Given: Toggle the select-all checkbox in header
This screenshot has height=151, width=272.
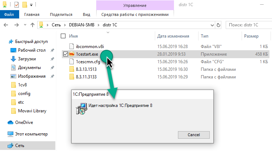Looking at the screenshot, I should [x=63, y=36].
